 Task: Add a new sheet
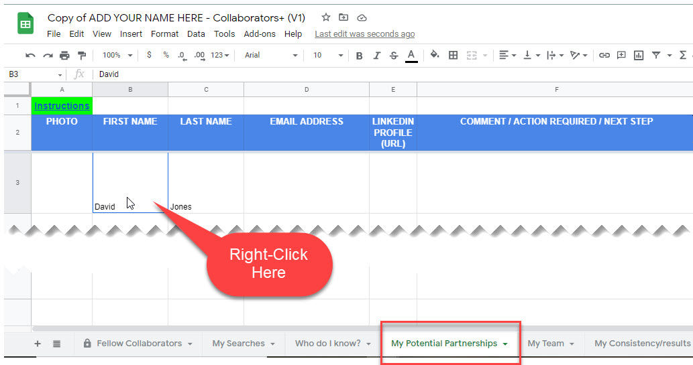tap(38, 344)
